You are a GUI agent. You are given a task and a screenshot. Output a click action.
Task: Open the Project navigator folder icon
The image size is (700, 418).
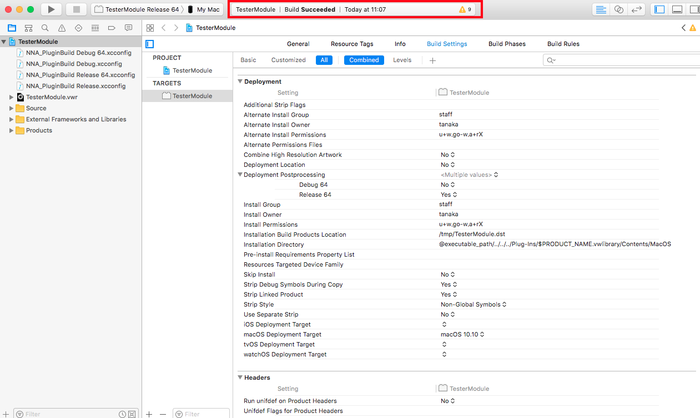click(x=12, y=28)
